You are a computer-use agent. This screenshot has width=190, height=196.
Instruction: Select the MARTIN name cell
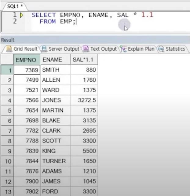pyautogui.click(x=56, y=110)
